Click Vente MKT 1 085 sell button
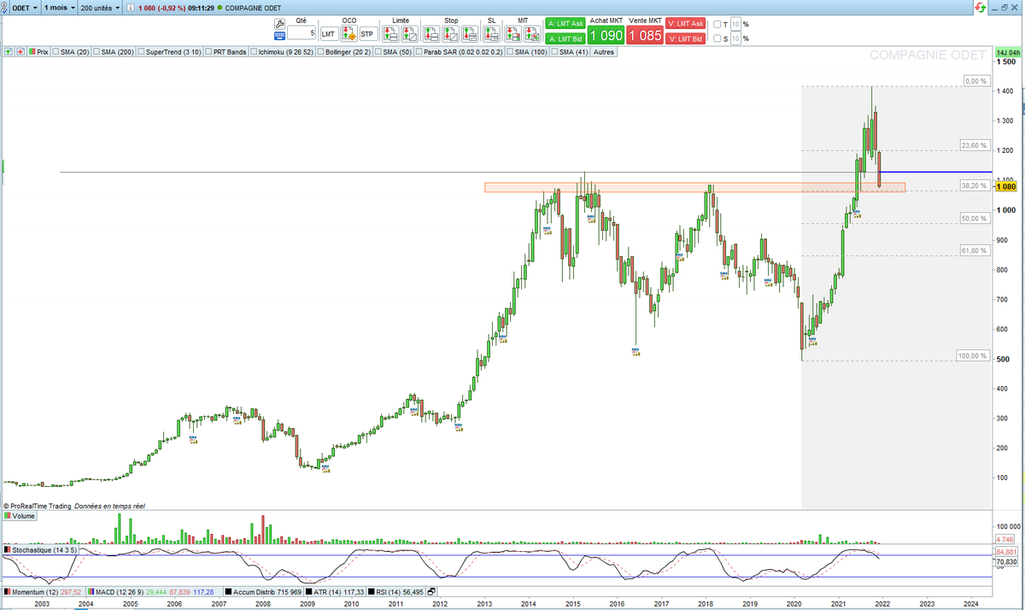The image size is (1025, 610). pyautogui.click(x=644, y=34)
